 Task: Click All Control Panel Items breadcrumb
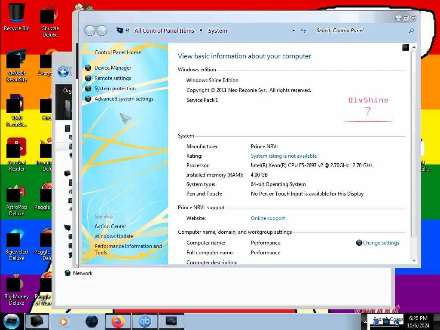[164, 31]
